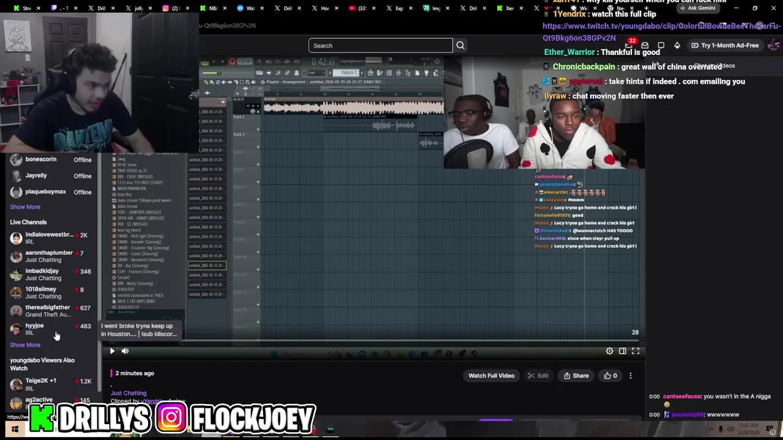
Task: Open Jayrelly channel in sidebar
Action: pos(51,176)
